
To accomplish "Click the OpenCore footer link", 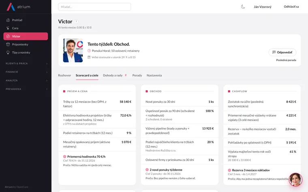I will pyautogui.click(x=22, y=187).
